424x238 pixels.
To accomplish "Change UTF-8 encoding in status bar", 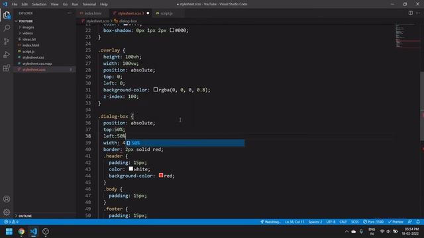I will [331, 222].
